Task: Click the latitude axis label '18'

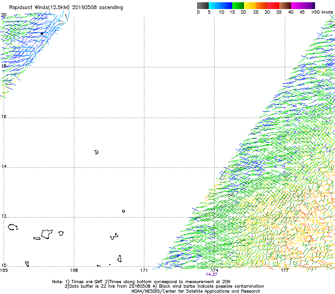Action: 4,66
